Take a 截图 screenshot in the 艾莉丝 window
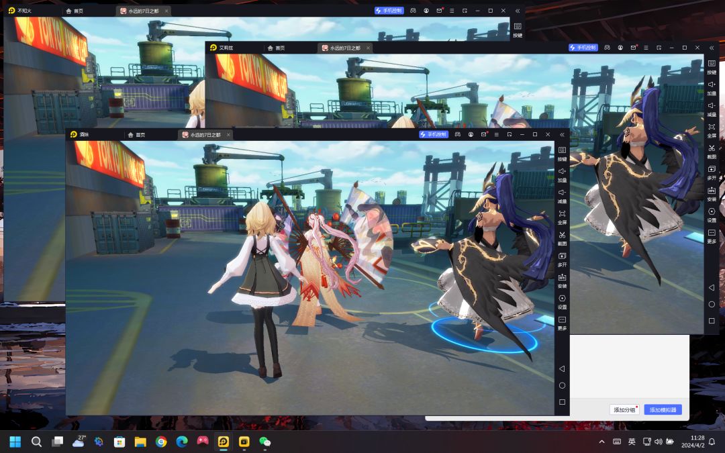 tap(712, 152)
